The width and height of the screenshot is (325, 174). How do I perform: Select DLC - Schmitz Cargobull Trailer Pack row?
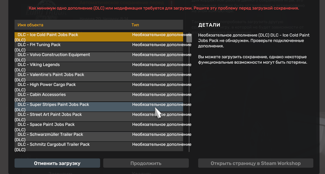[x=99, y=146]
